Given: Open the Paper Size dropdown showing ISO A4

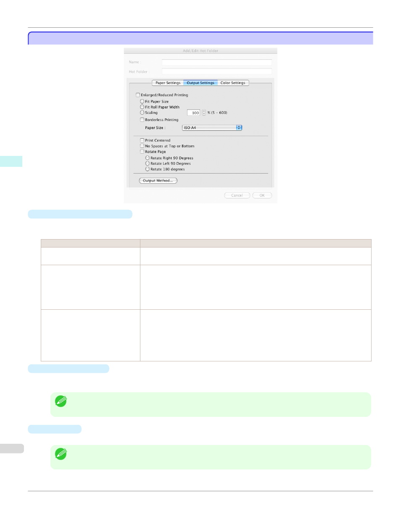Looking at the screenshot, I should 212,128.
